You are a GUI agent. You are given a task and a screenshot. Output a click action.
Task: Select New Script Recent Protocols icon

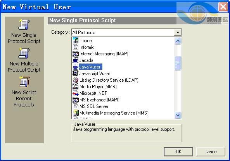point(24,82)
